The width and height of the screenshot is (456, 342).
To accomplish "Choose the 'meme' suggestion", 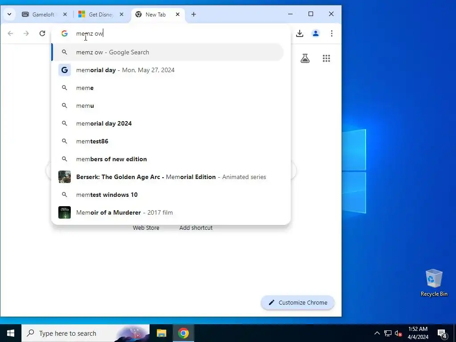I will point(168,88).
